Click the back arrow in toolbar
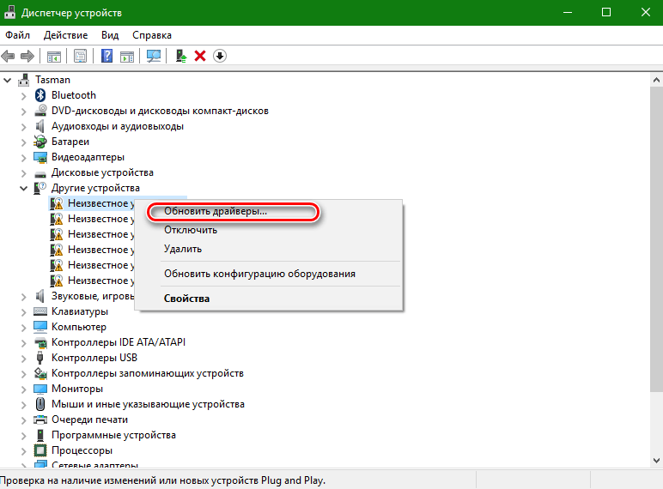 coord(8,56)
